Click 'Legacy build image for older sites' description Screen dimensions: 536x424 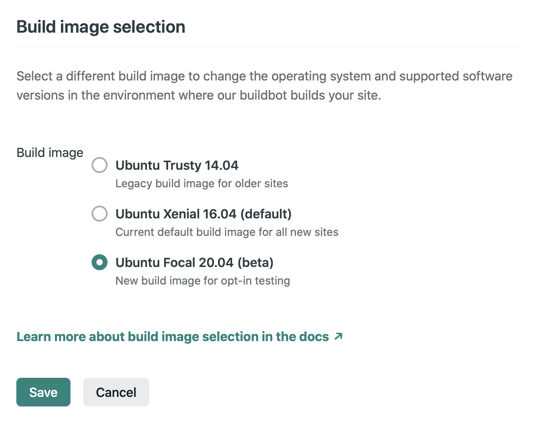click(201, 184)
